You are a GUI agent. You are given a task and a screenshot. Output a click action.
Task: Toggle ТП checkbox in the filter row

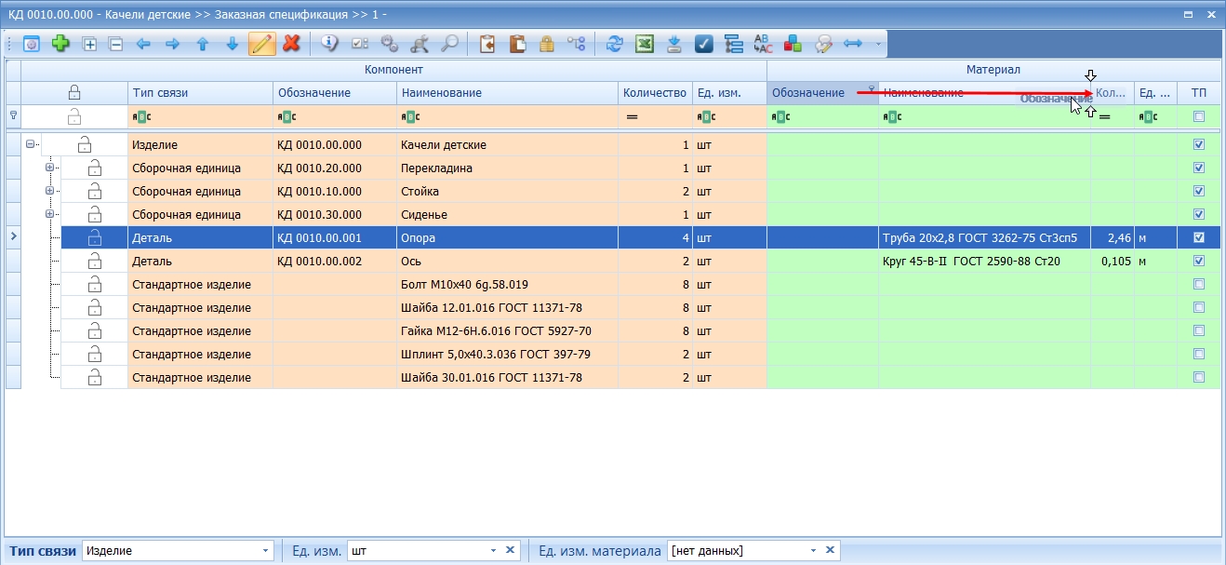click(x=1199, y=116)
